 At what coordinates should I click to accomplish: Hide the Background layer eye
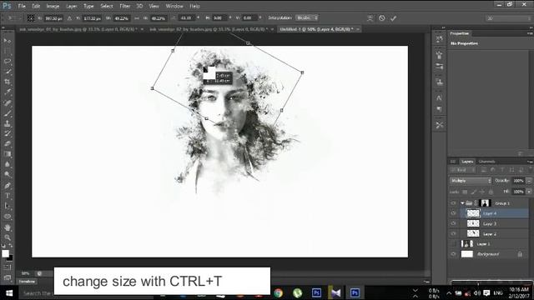[453, 254]
